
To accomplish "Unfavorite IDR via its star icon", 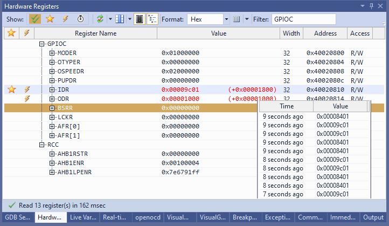I will (x=12, y=90).
